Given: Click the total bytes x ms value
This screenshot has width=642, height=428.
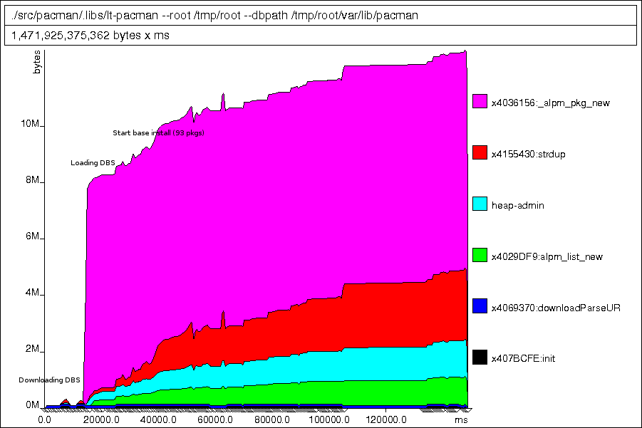Looking at the screenshot, I should click(x=90, y=36).
